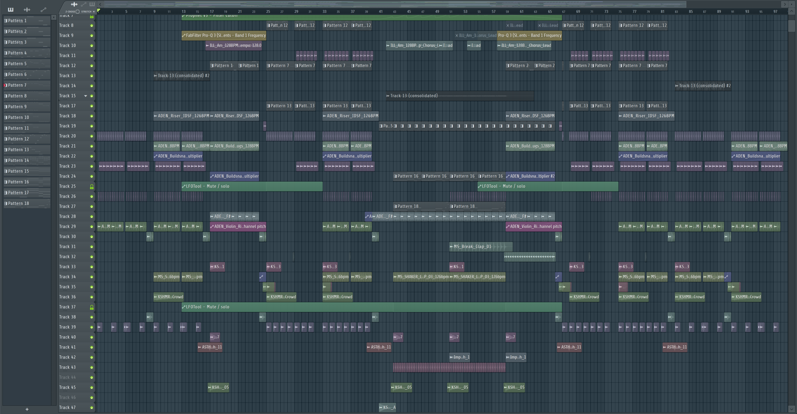This screenshot has width=797, height=414.
Task: Show automation clips in the picker panel
Action: pyautogui.click(x=43, y=9)
